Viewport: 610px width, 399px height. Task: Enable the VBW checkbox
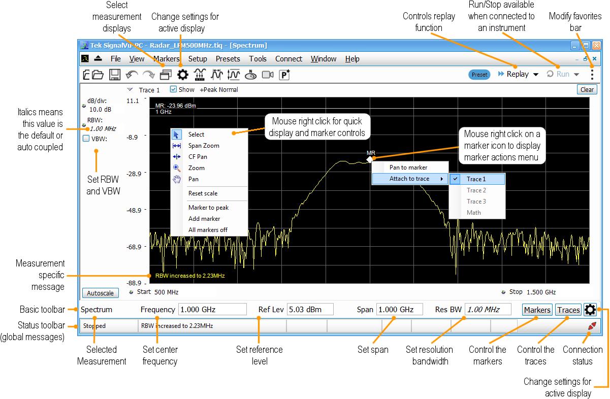(86, 138)
